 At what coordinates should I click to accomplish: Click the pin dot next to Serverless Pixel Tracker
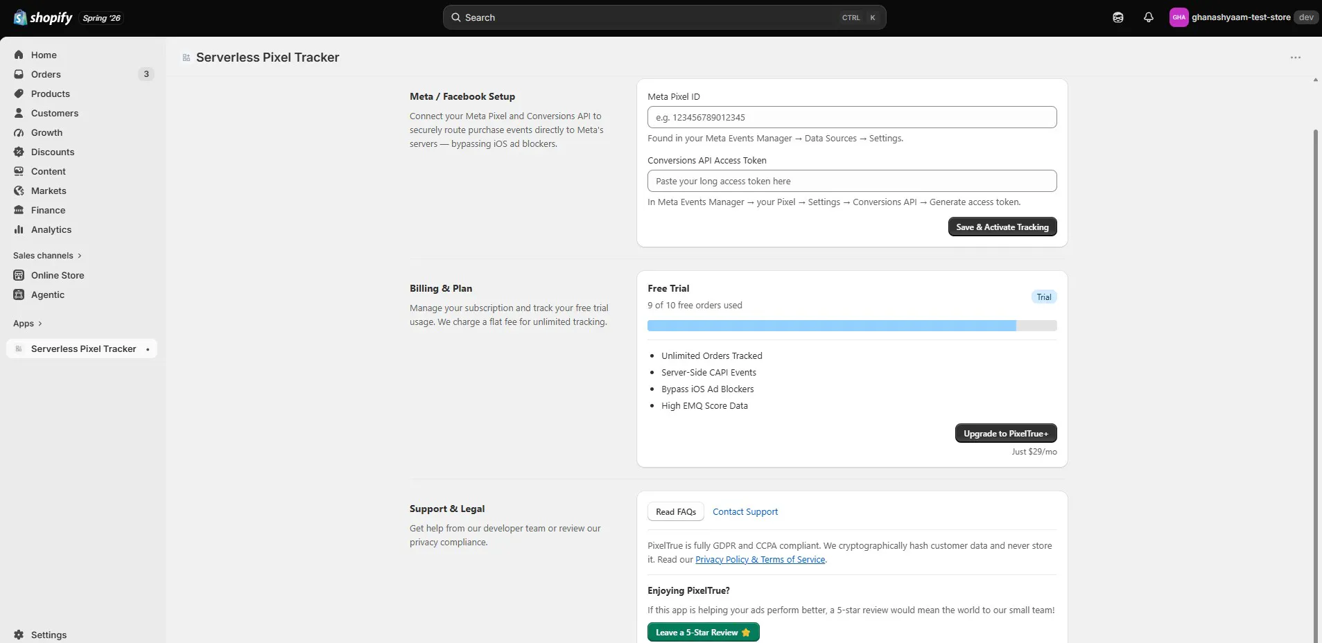point(148,349)
